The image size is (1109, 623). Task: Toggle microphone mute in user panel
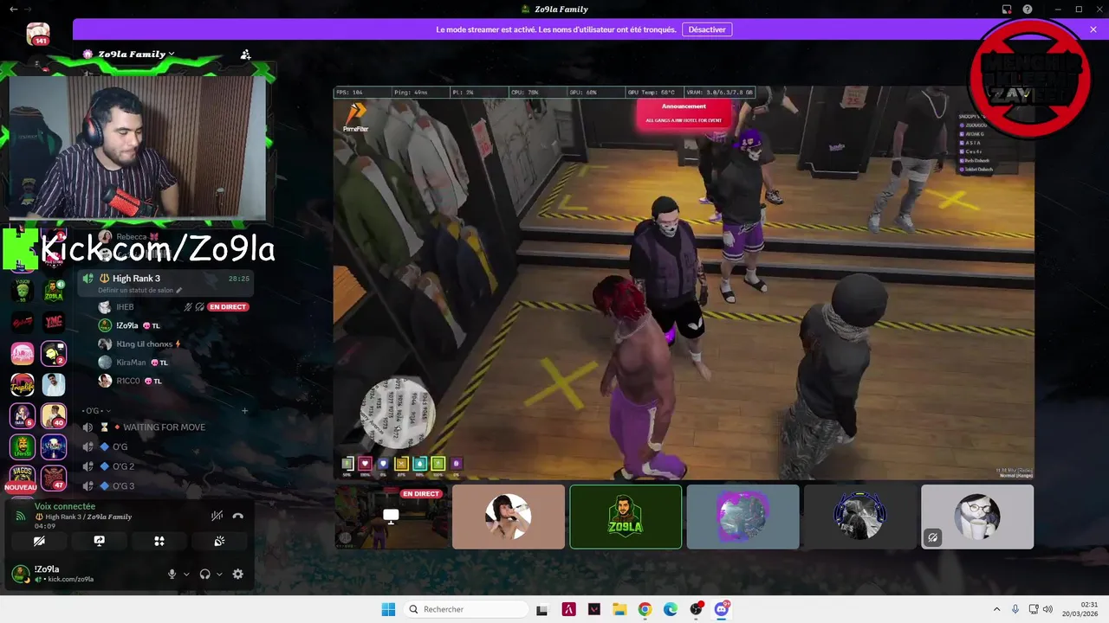[172, 574]
